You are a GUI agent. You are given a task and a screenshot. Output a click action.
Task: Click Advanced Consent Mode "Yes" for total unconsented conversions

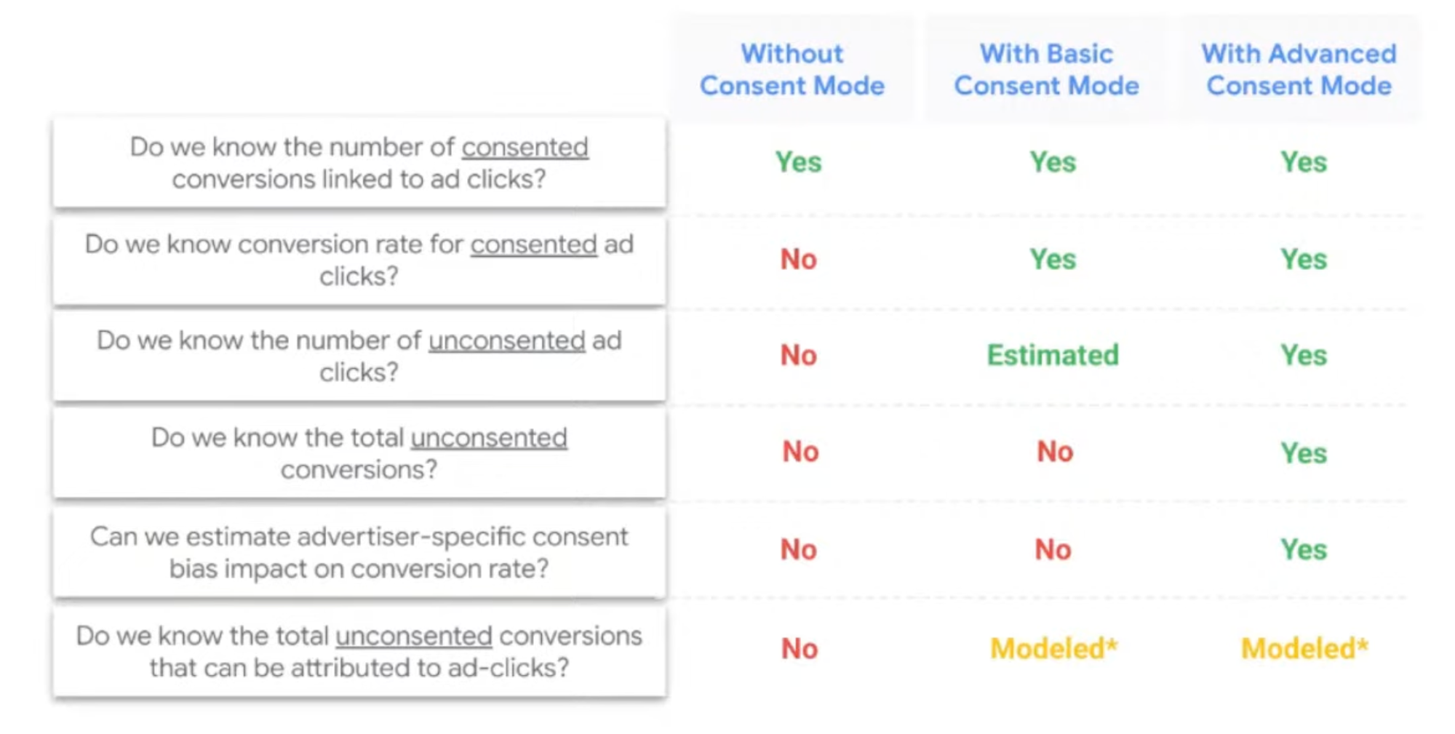pyautogui.click(x=1304, y=454)
